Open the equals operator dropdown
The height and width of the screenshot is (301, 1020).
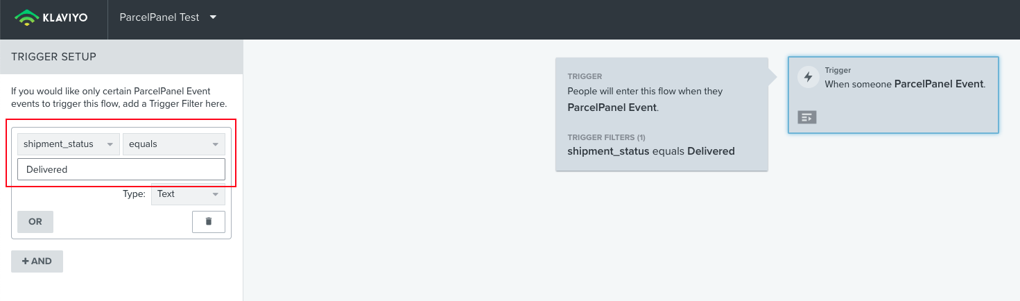(x=173, y=144)
